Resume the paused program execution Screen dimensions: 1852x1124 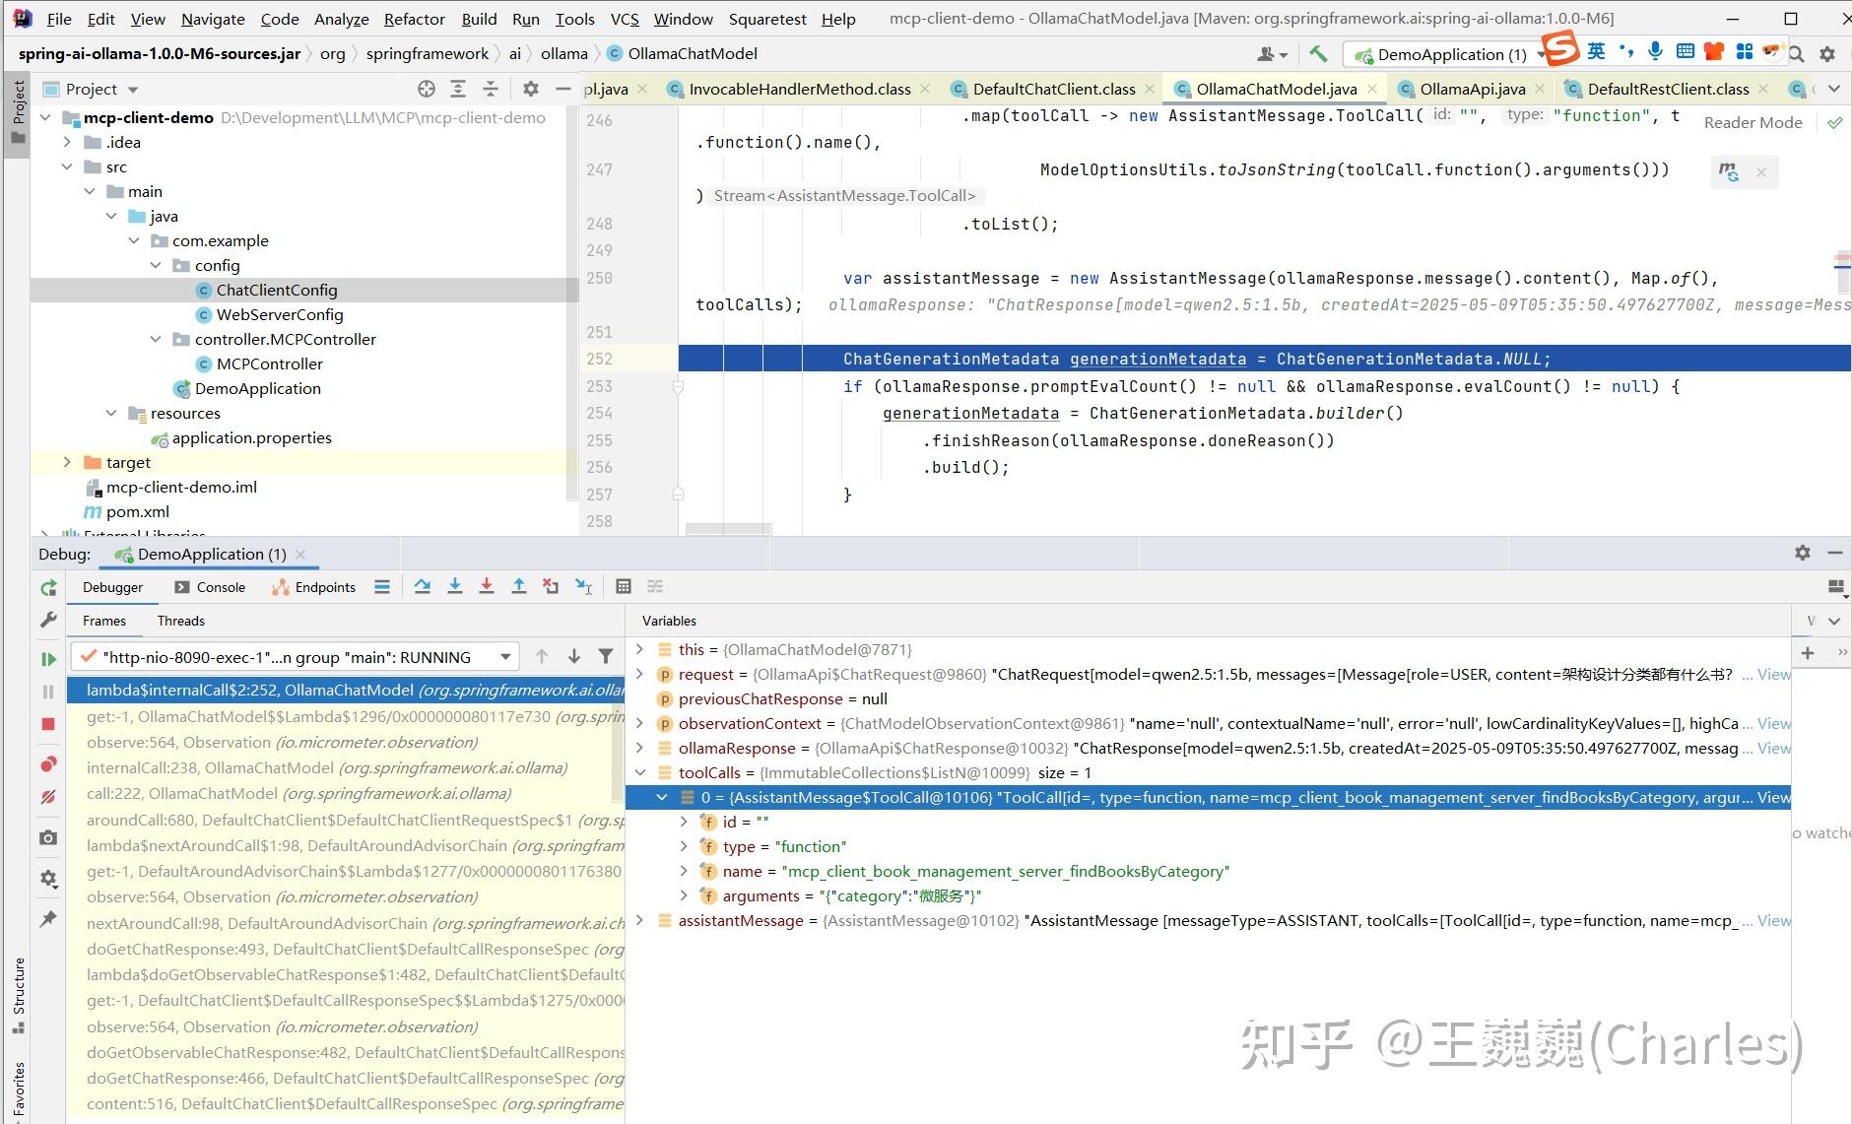48,656
